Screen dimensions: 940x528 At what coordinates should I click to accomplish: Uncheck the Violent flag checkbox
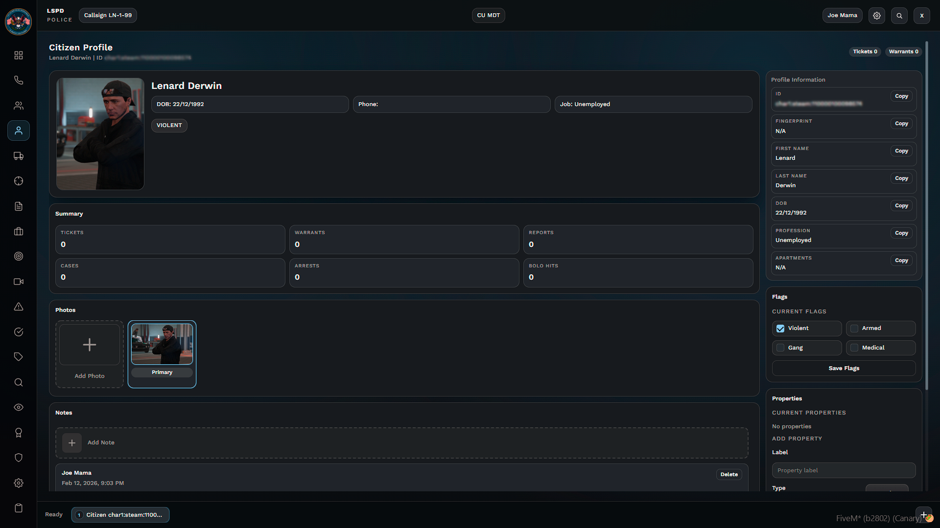tap(780, 329)
